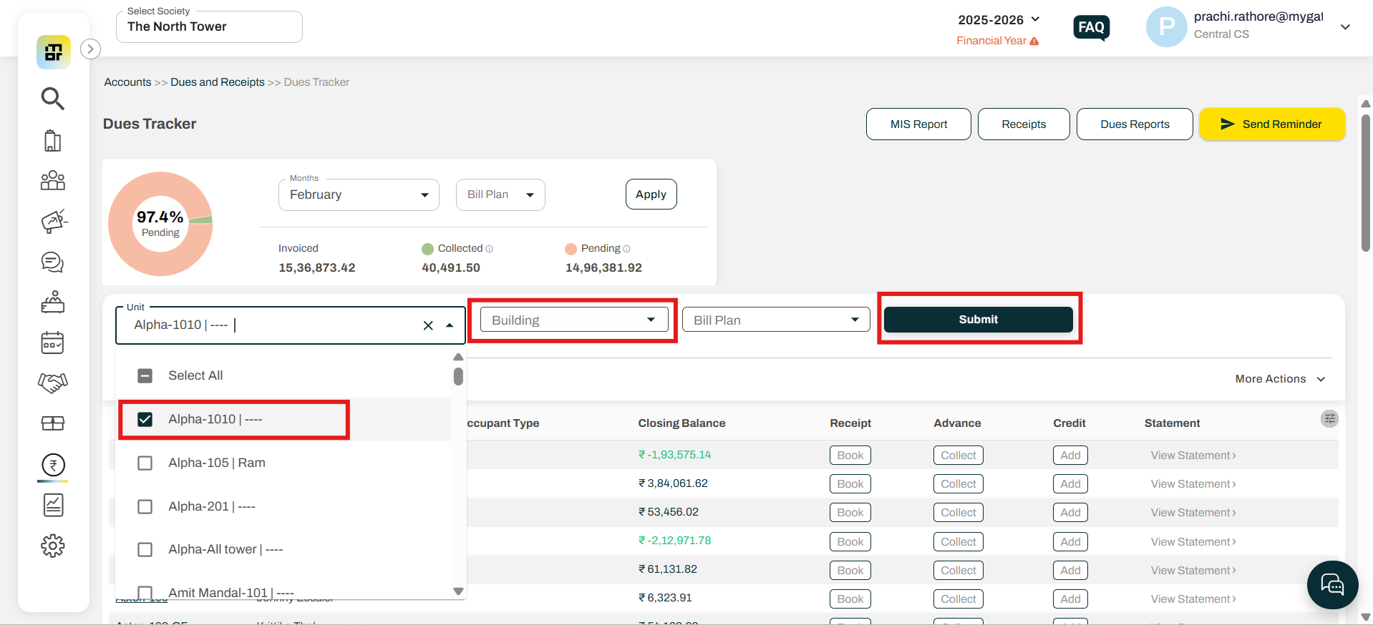The height and width of the screenshot is (625, 1373).
Task: Expand the More Actions menu
Action: tap(1280, 379)
